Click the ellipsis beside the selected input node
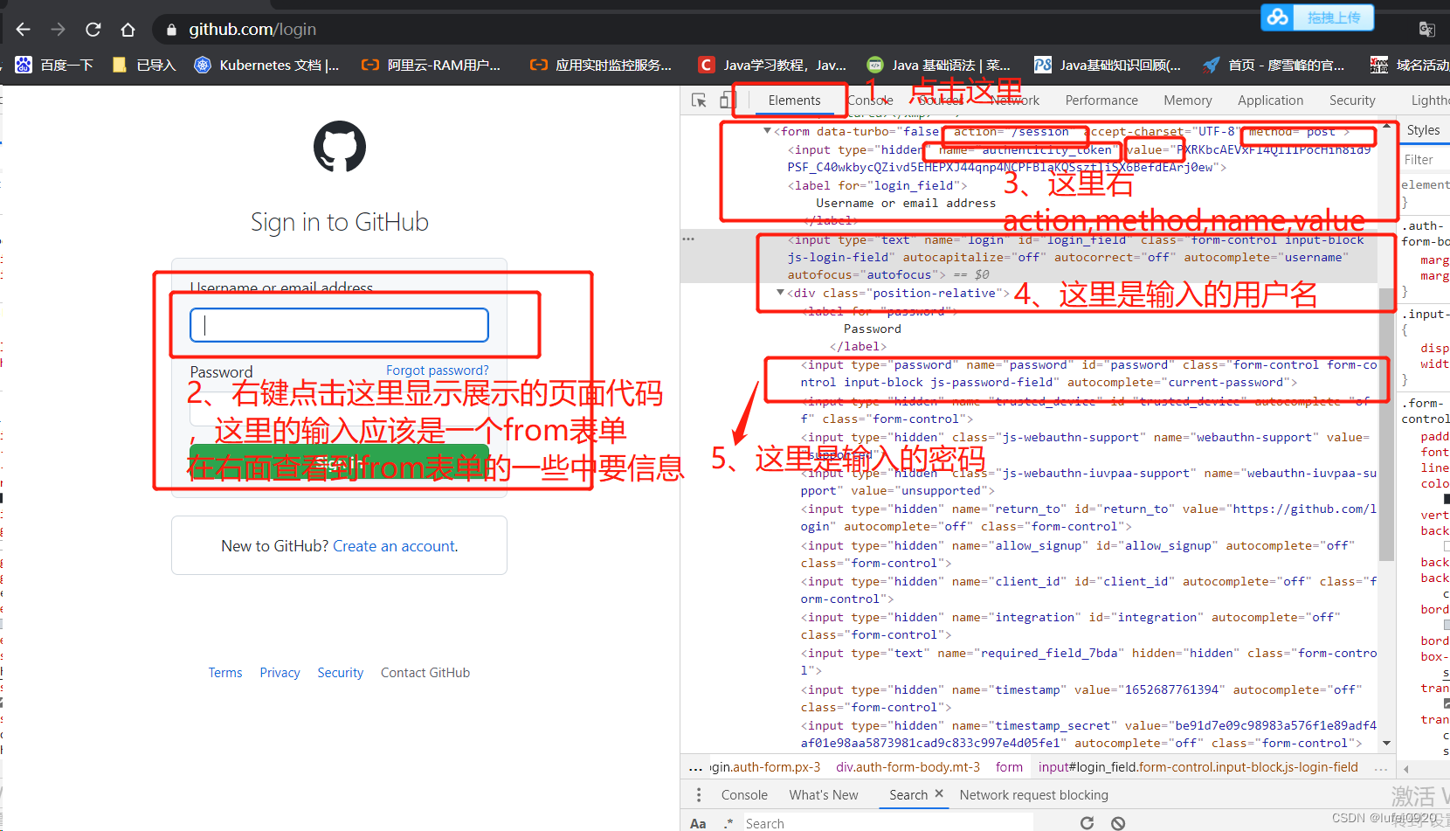 pyautogui.click(x=688, y=239)
